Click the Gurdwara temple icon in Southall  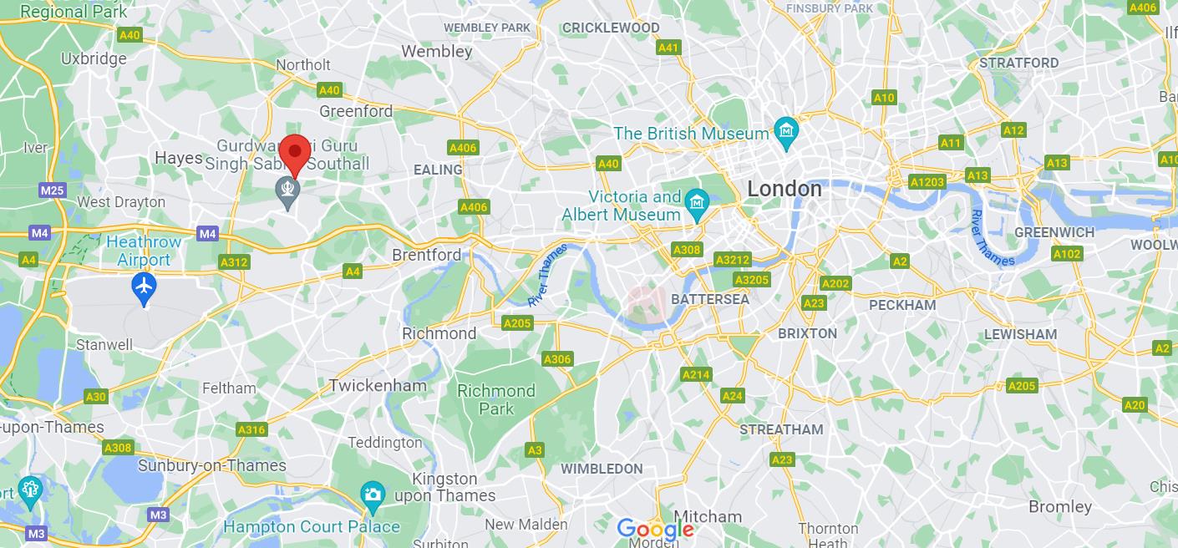(288, 192)
